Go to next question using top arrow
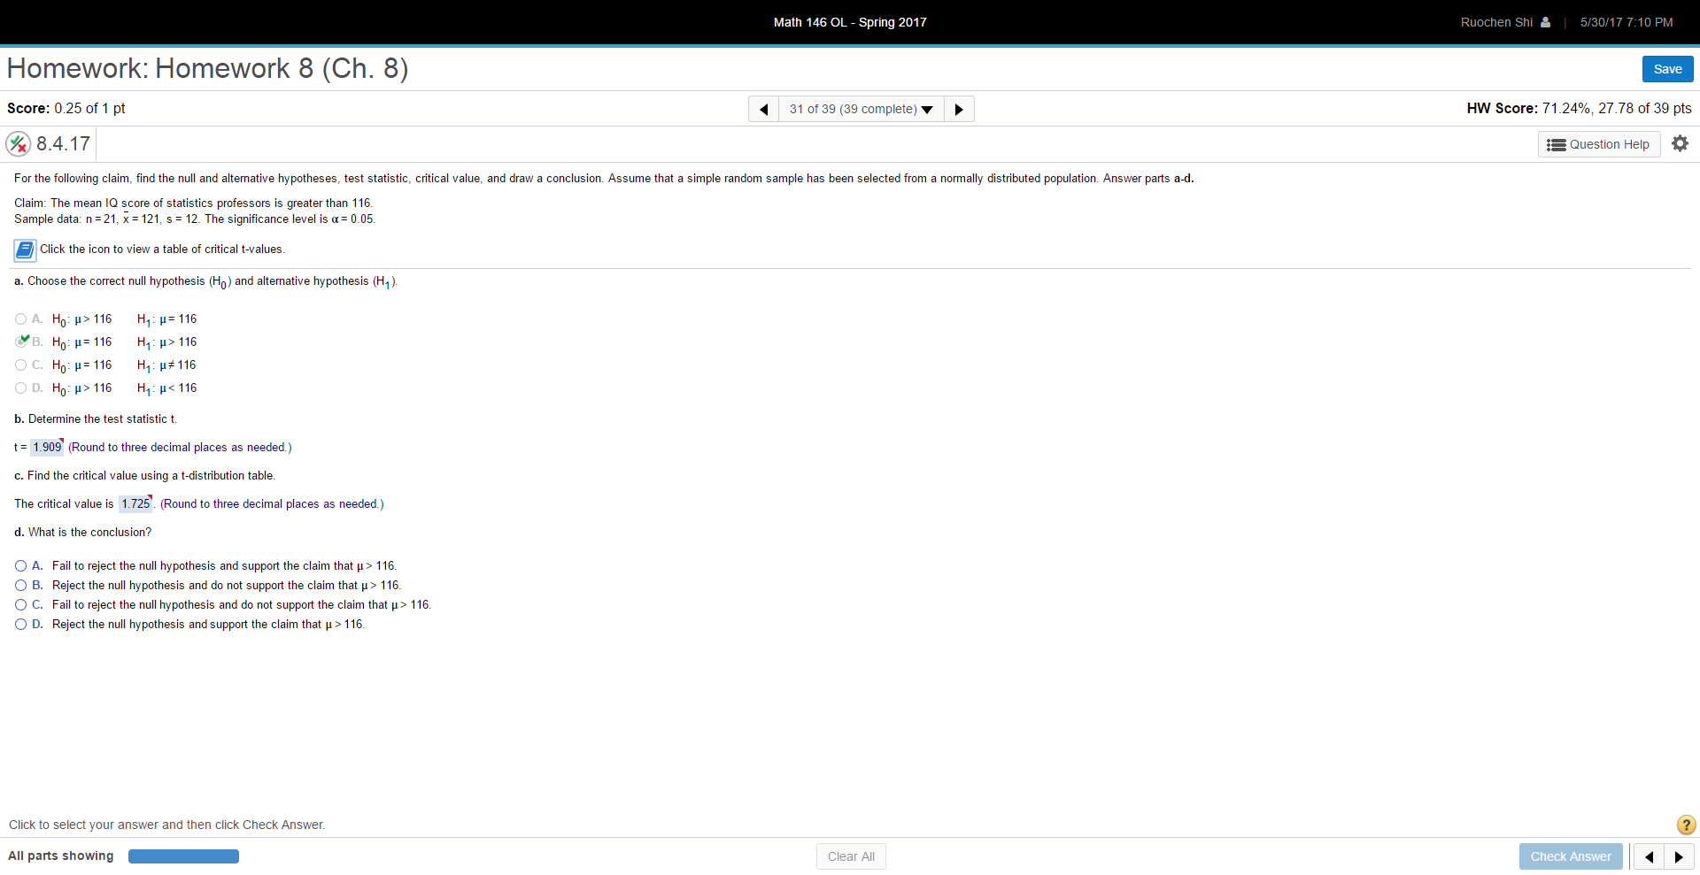 [959, 109]
